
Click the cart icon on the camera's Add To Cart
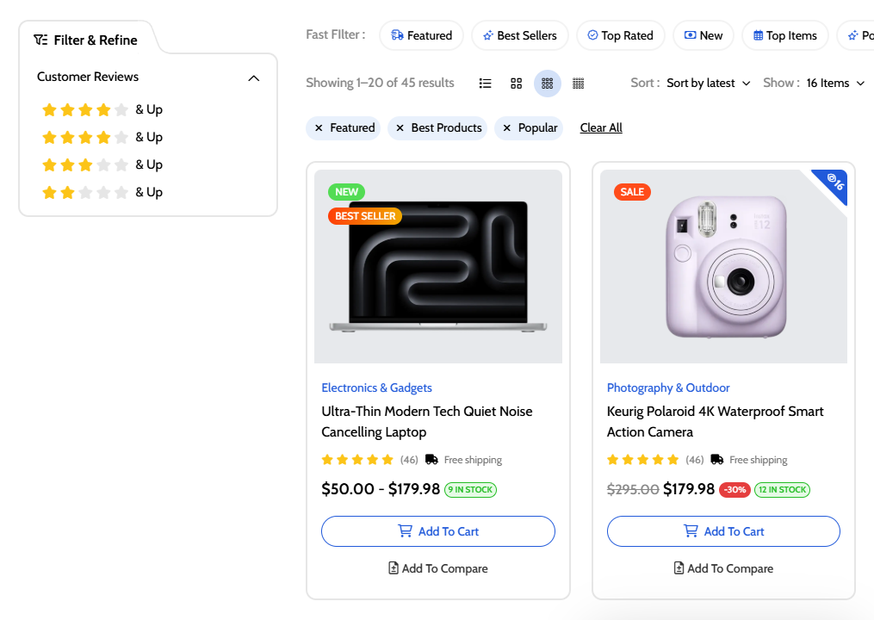click(691, 531)
